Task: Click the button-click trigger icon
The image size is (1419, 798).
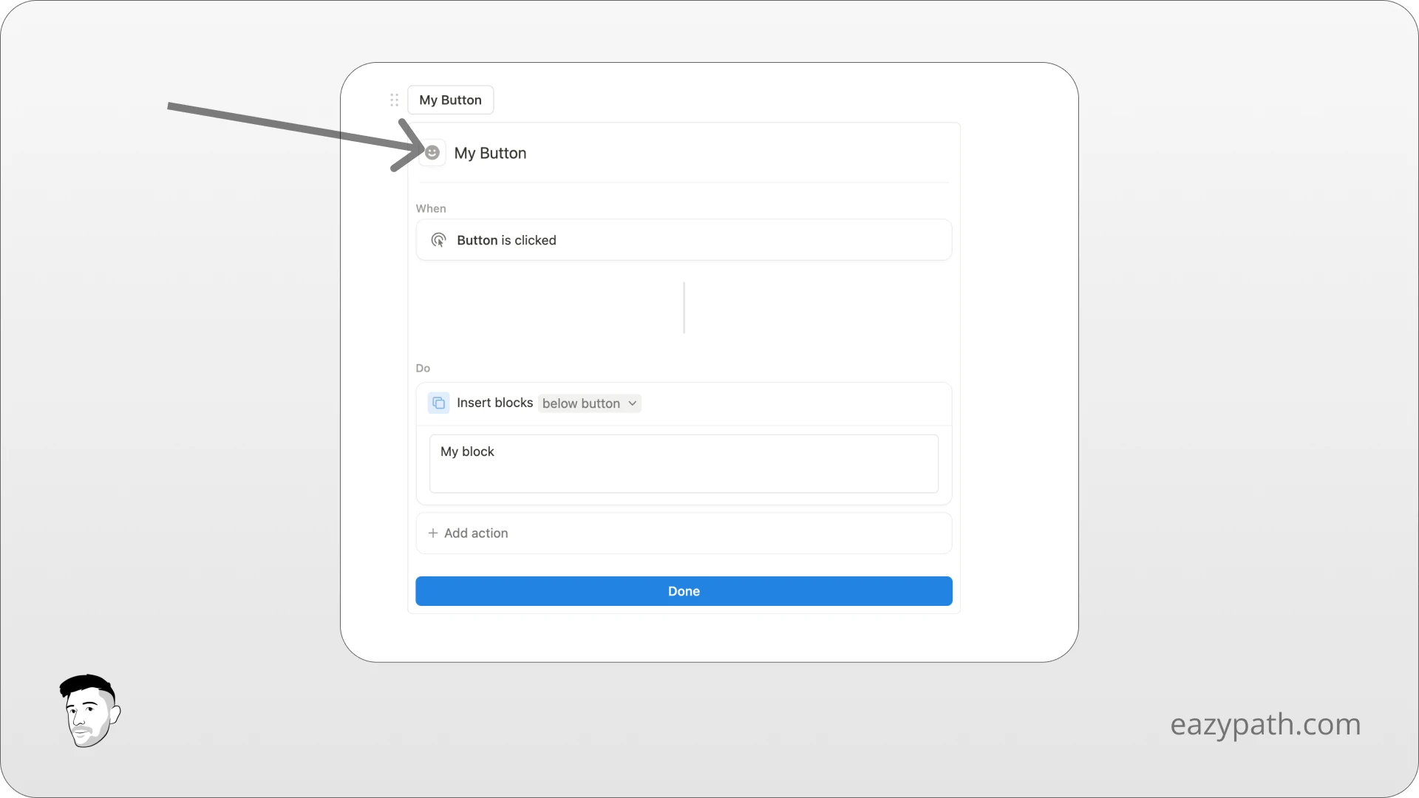Action: [x=438, y=239]
